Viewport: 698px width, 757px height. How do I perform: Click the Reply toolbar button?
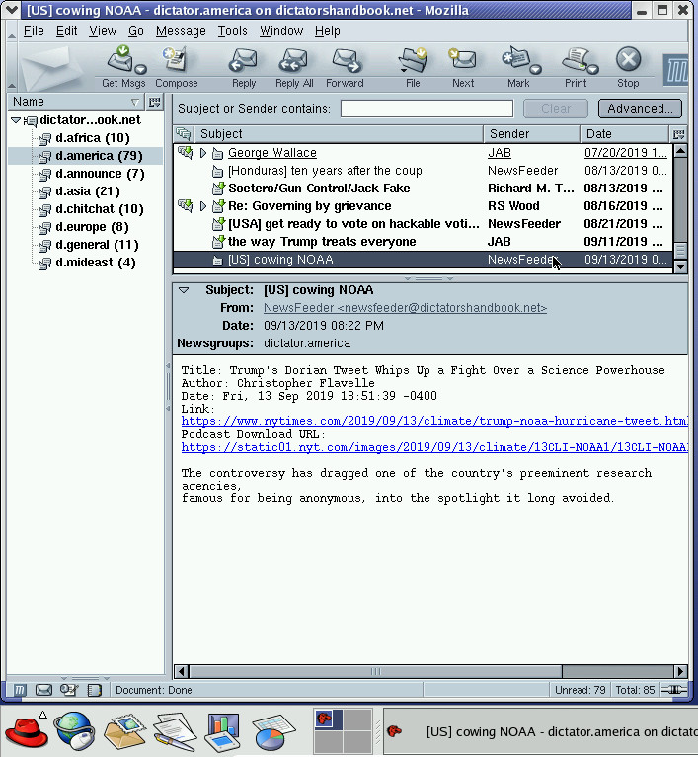click(x=244, y=67)
